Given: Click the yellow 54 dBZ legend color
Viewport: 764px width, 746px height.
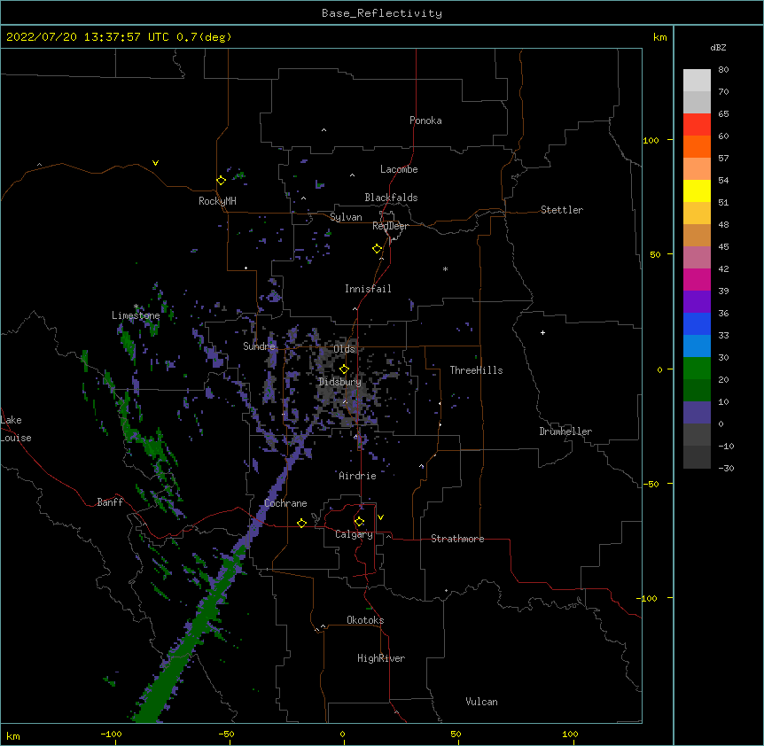Looking at the screenshot, I should [x=697, y=190].
